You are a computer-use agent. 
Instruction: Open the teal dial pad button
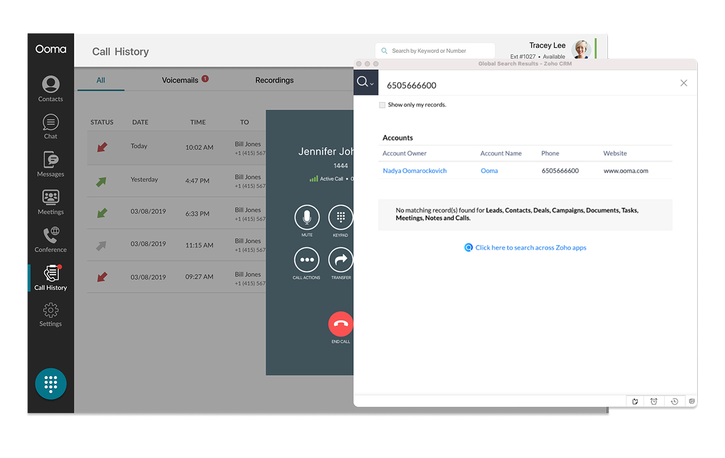51,384
